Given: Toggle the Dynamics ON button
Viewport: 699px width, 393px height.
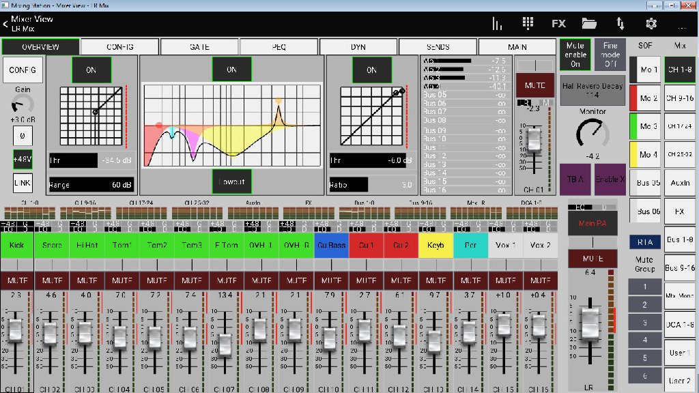Looking at the screenshot, I should pos(372,70).
